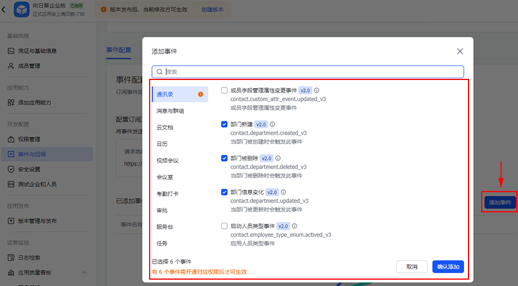Click the 取消 button
Screen dimensions: 518x286
[x=412, y=266]
